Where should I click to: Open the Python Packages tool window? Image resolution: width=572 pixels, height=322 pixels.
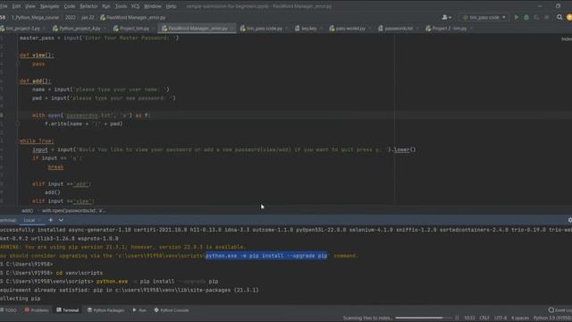click(105, 310)
